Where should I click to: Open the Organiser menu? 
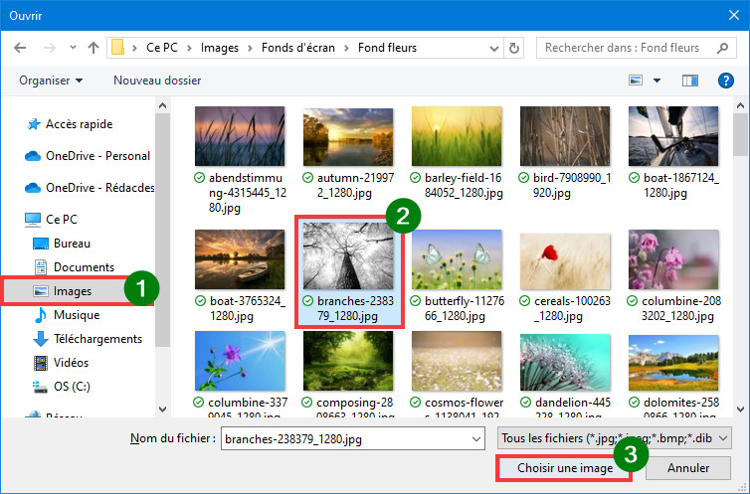click(51, 81)
